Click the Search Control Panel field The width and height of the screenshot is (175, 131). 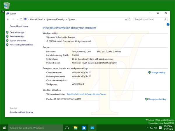point(149,19)
